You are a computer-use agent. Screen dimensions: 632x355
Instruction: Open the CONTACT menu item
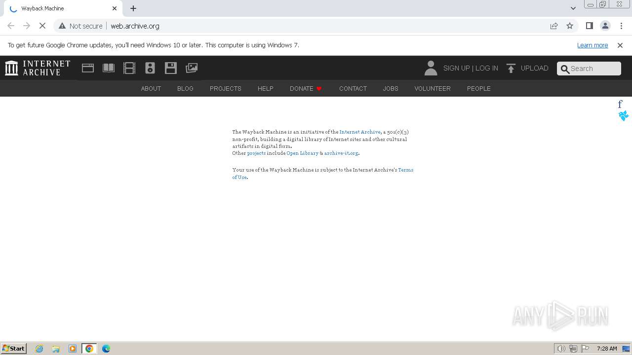tap(353, 88)
